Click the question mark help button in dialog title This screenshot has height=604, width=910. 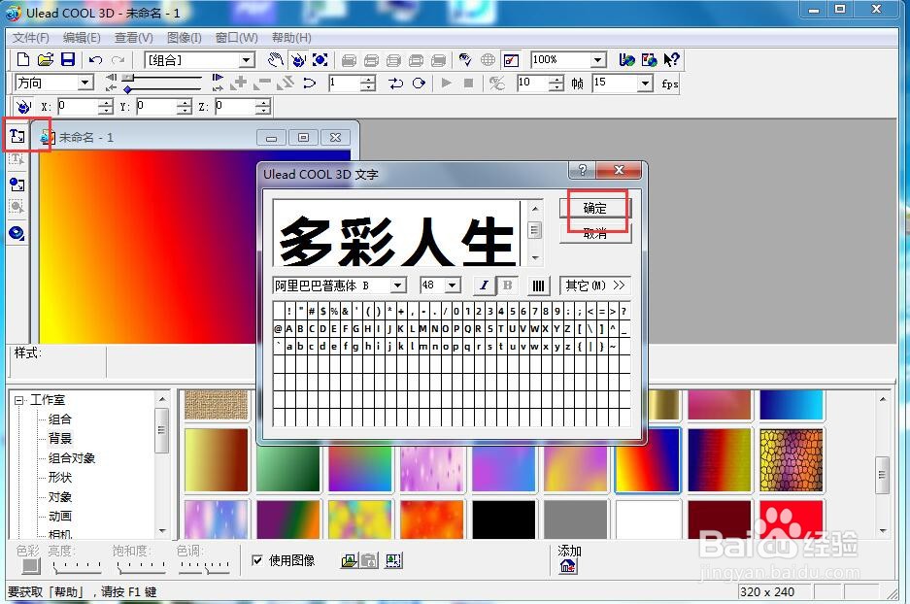[x=582, y=169]
